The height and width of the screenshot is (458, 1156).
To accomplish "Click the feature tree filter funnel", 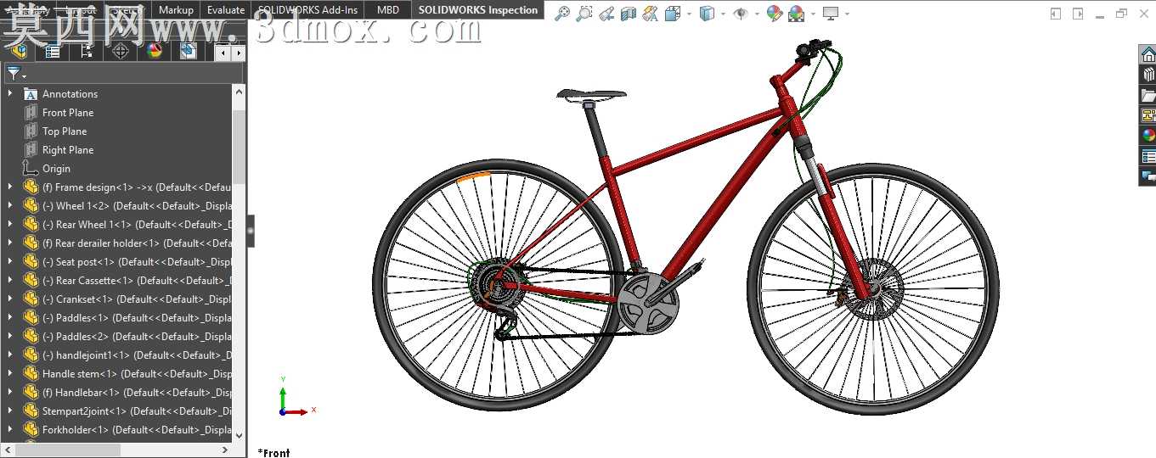I will (13, 73).
